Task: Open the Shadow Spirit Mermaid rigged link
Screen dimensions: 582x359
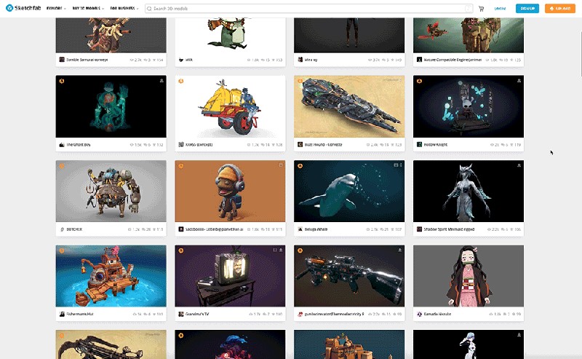Action: pos(449,229)
